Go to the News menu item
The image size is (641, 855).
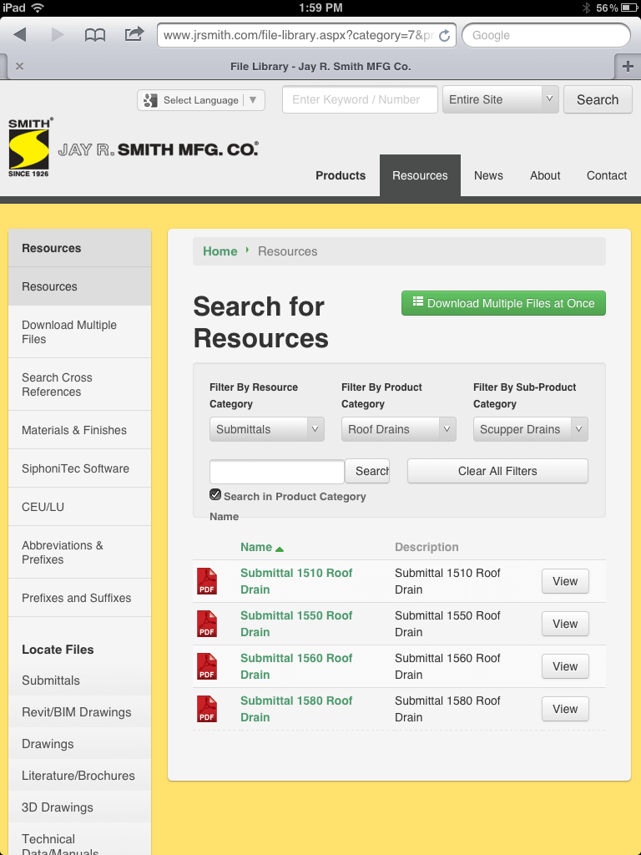(x=488, y=175)
